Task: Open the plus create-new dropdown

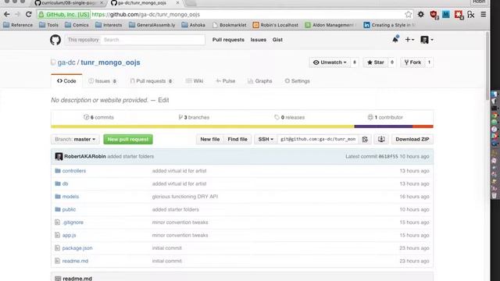Action: pyautogui.click(x=409, y=40)
